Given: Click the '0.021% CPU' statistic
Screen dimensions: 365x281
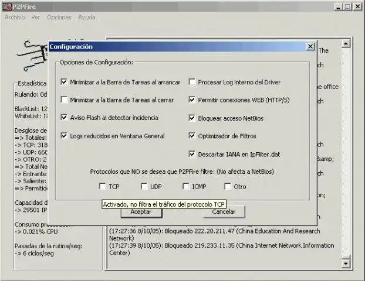Looking at the screenshot, I should point(36,232).
